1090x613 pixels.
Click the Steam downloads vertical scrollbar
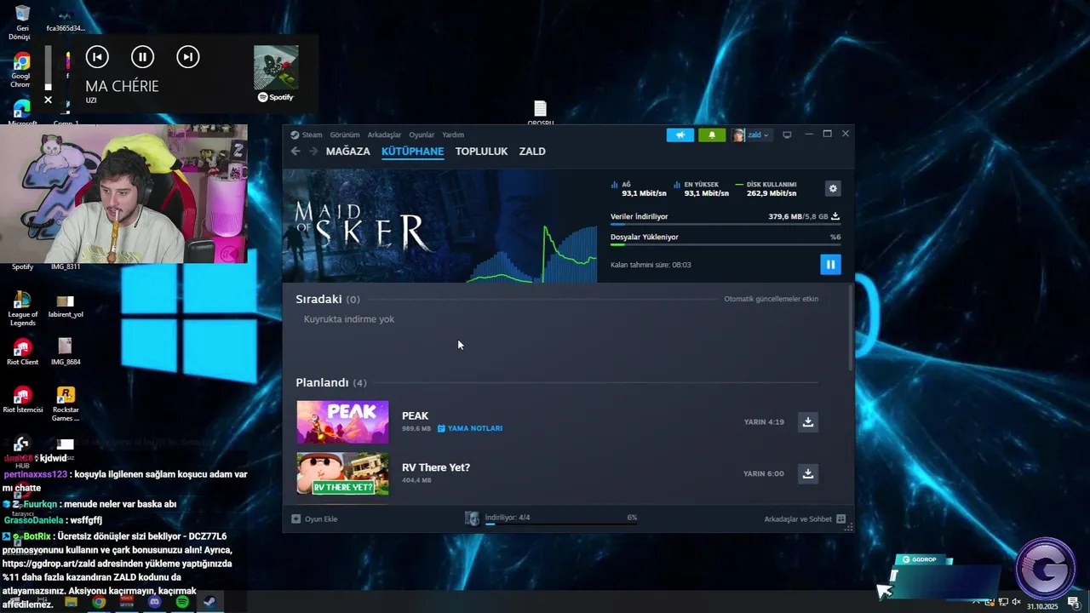tap(850, 328)
